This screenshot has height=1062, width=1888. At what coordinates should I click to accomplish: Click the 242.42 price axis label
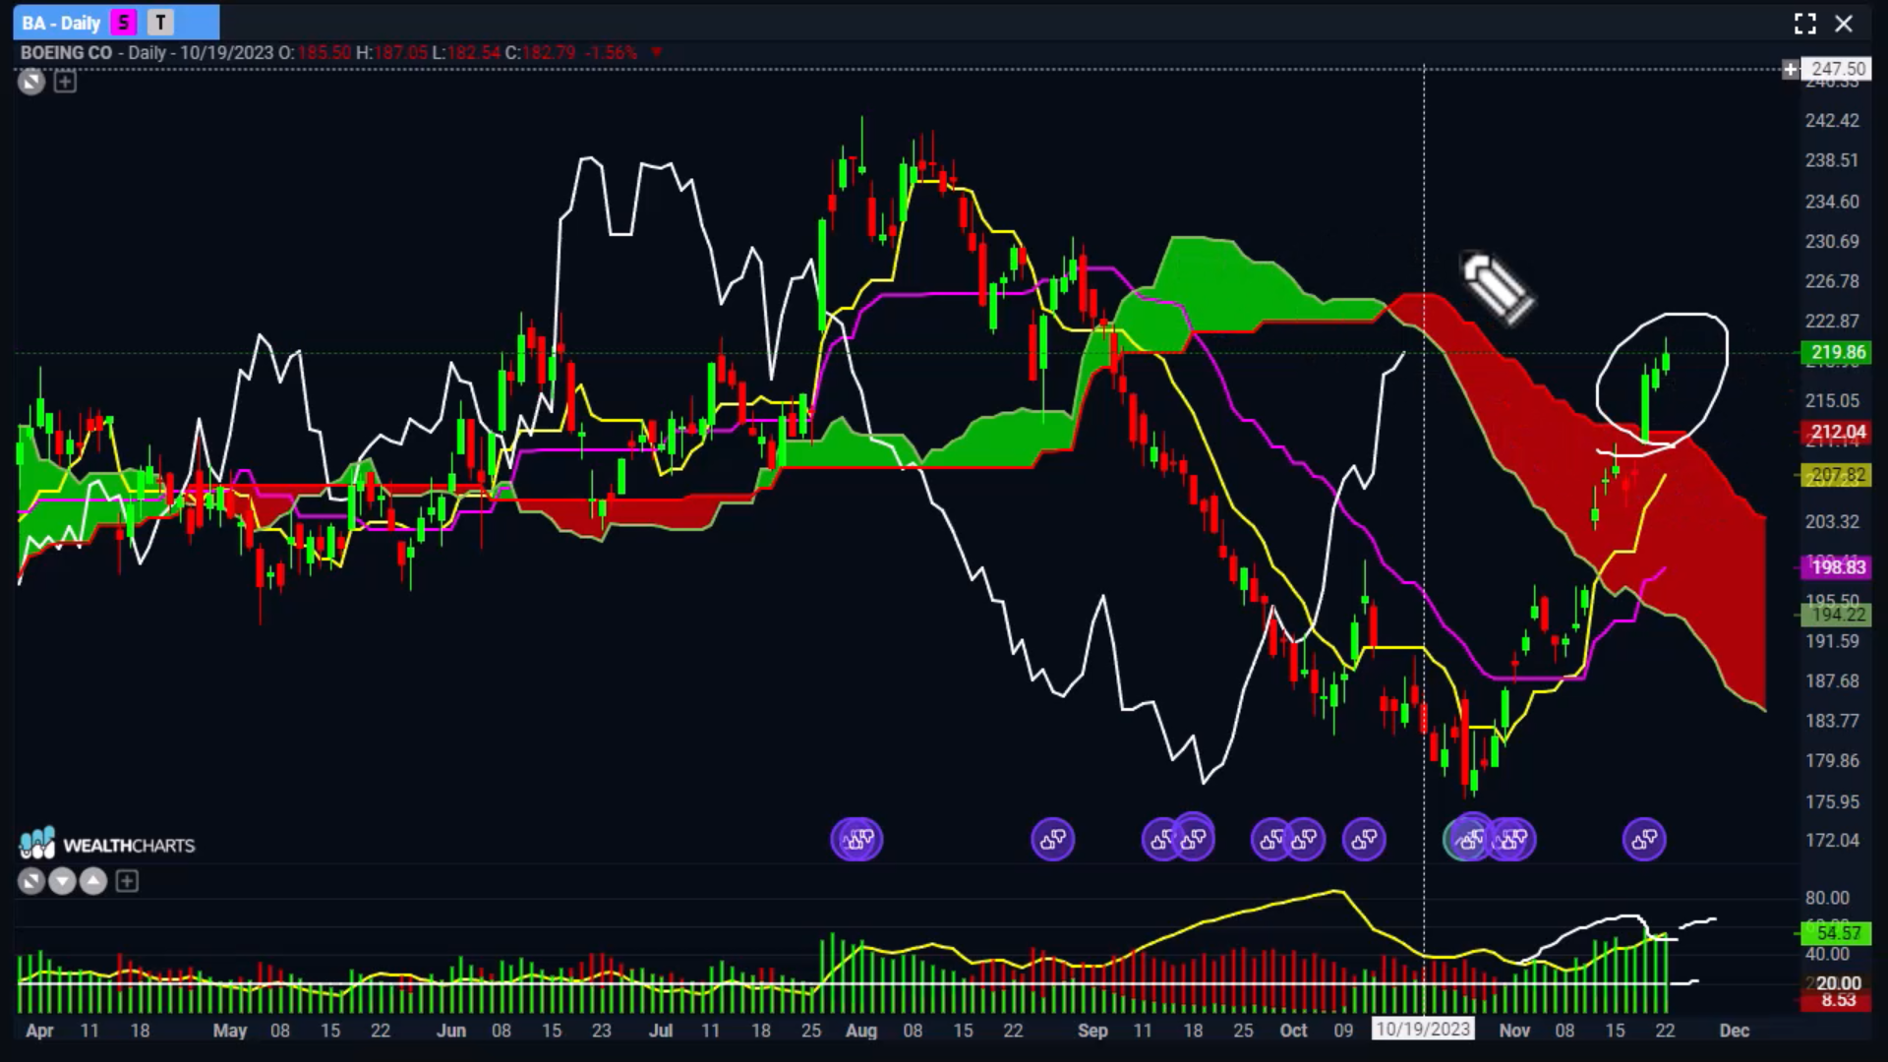(1832, 120)
